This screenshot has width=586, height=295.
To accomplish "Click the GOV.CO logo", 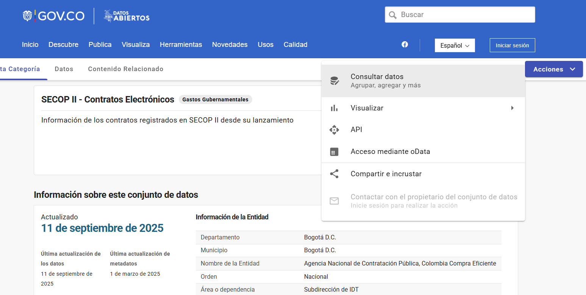I will pos(53,16).
